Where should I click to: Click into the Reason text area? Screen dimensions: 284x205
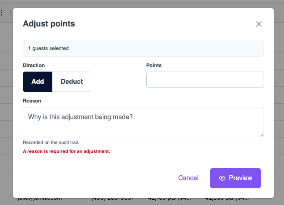coord(143,122)
